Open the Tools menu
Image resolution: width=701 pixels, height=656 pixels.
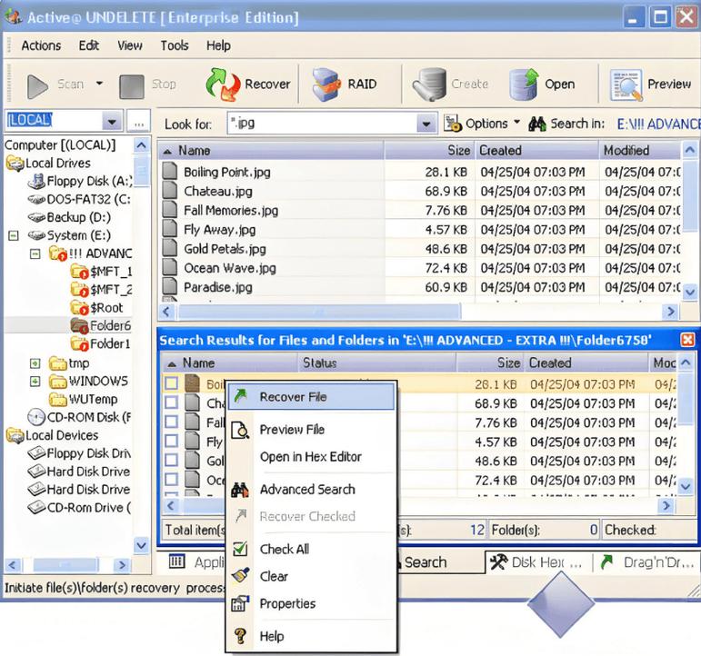pyautogui.click(x=175, y=45)
